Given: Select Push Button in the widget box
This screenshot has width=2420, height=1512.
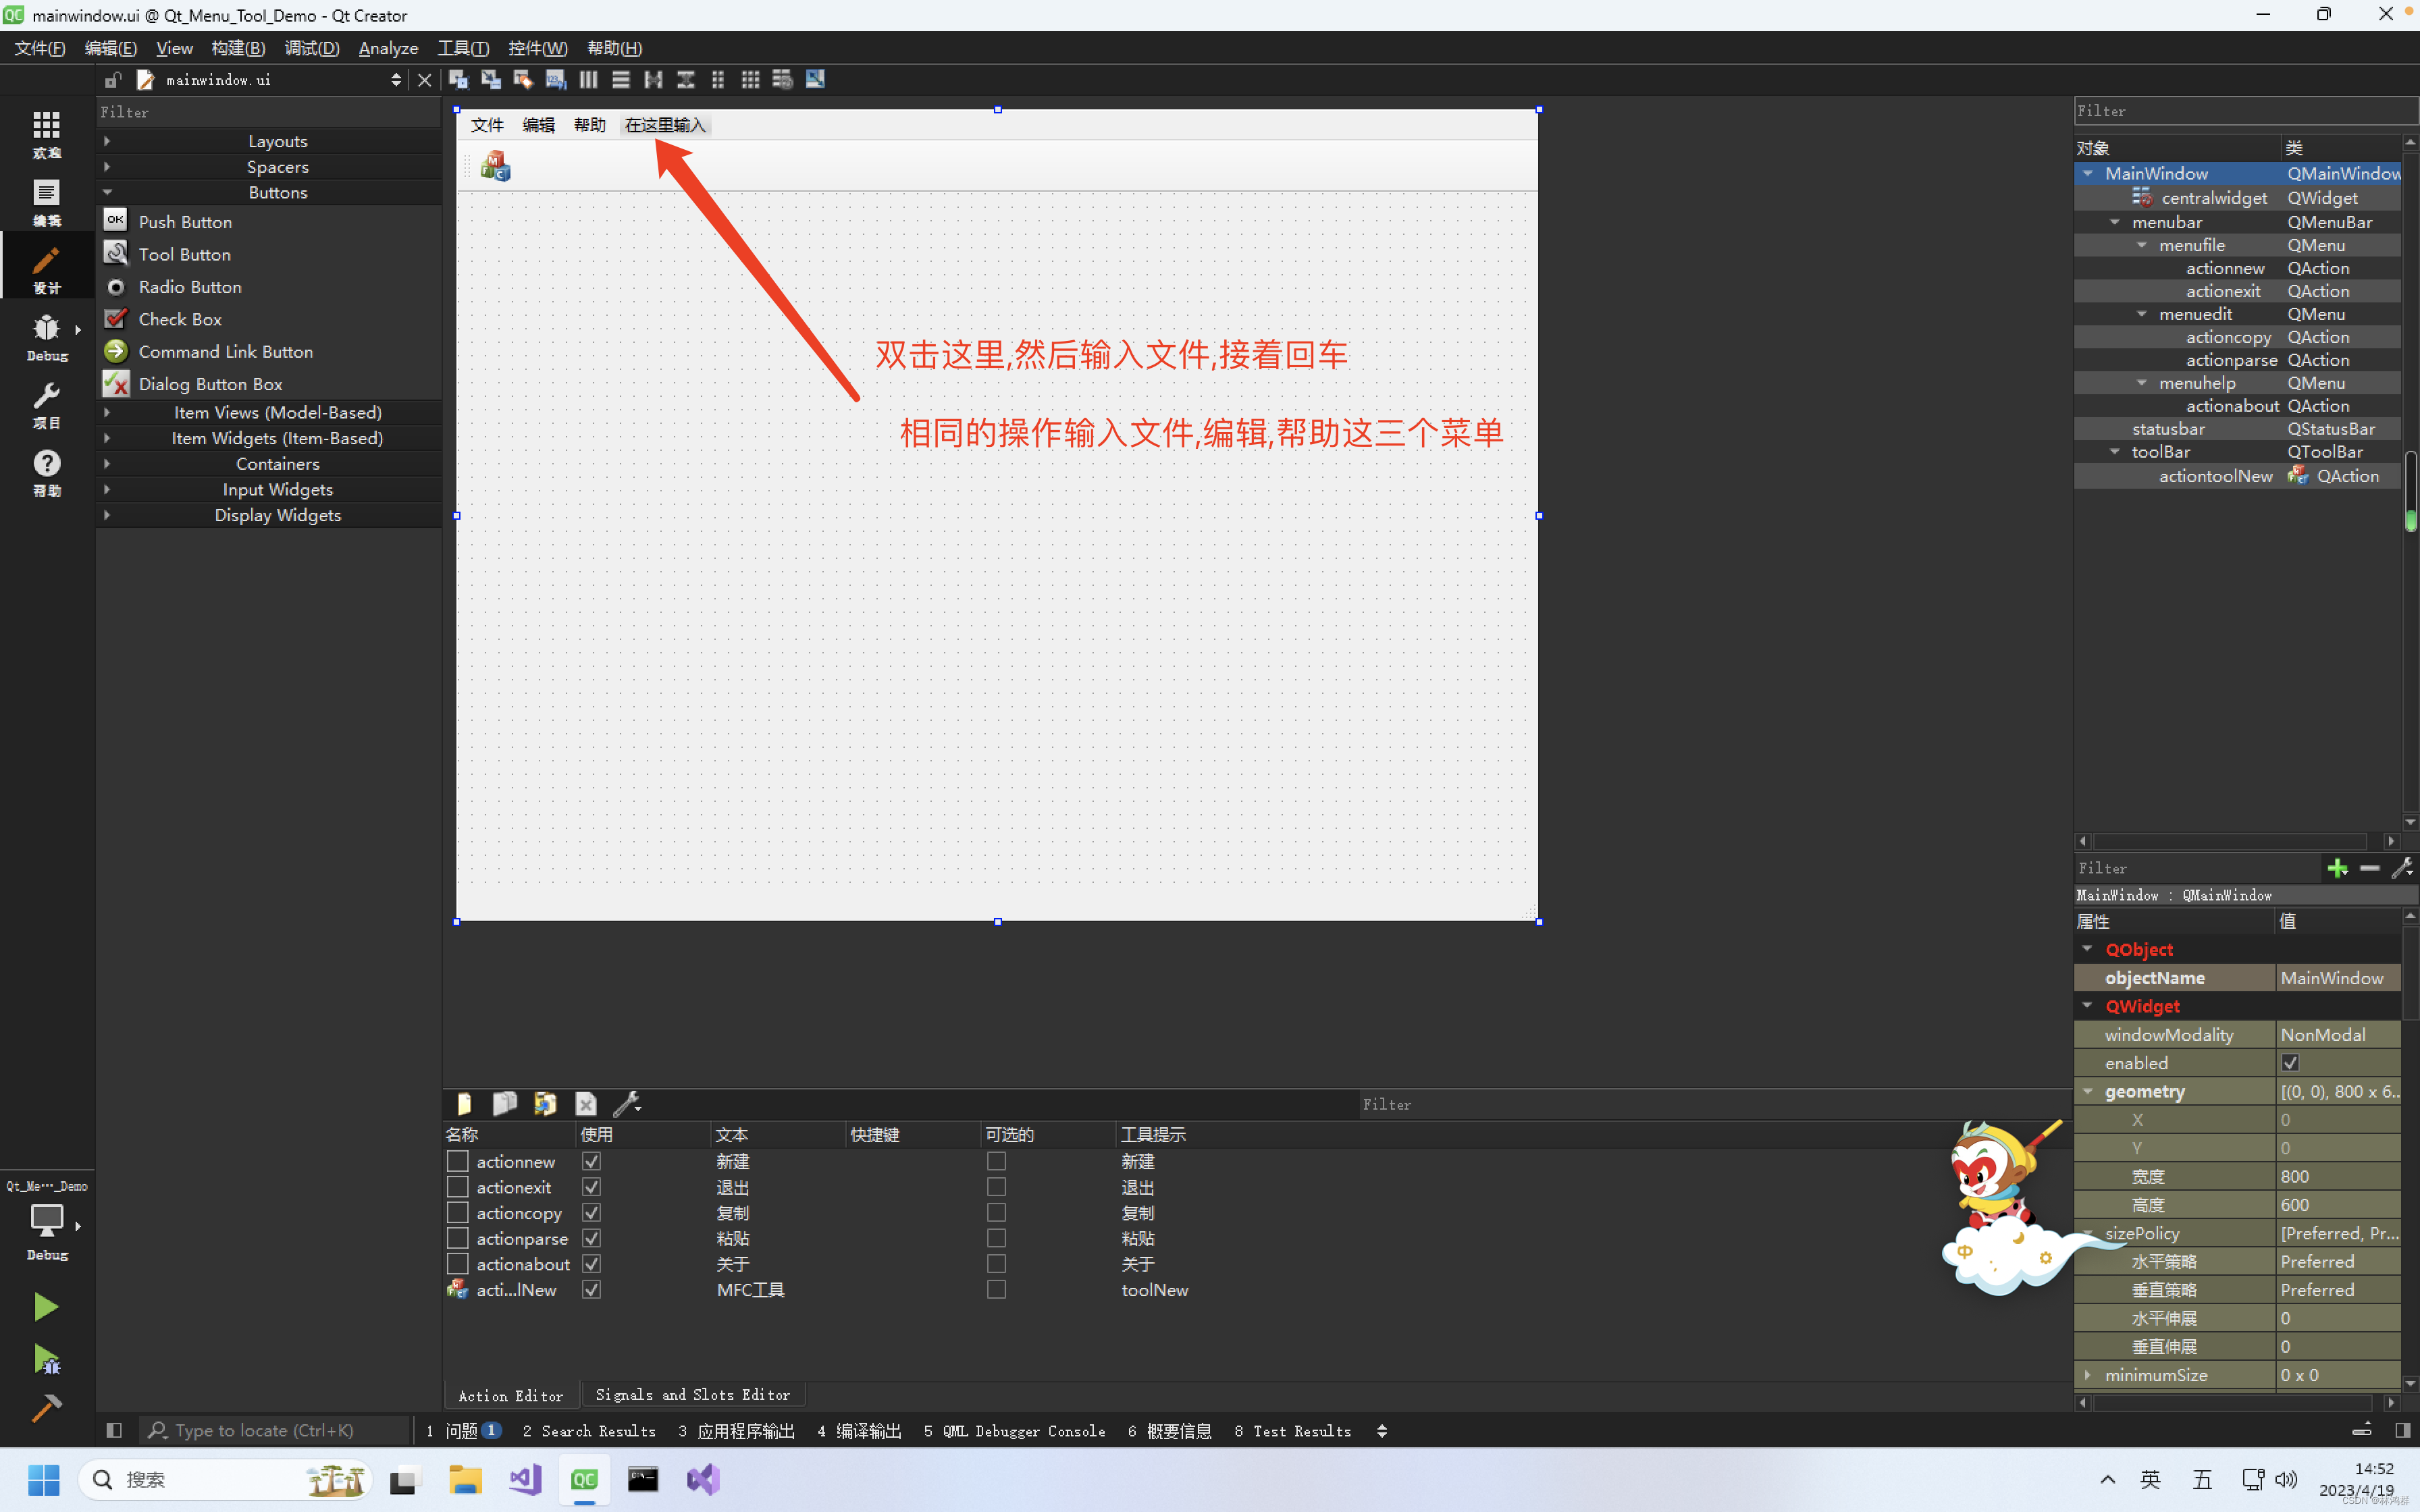Looking at the screenshot, I should point(185,222).
